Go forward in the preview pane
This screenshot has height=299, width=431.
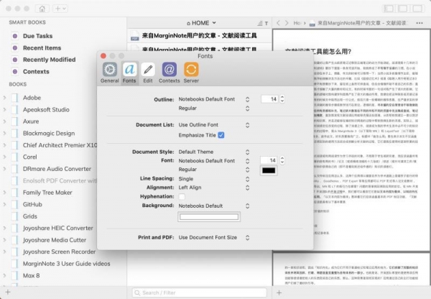click(287, 23)
